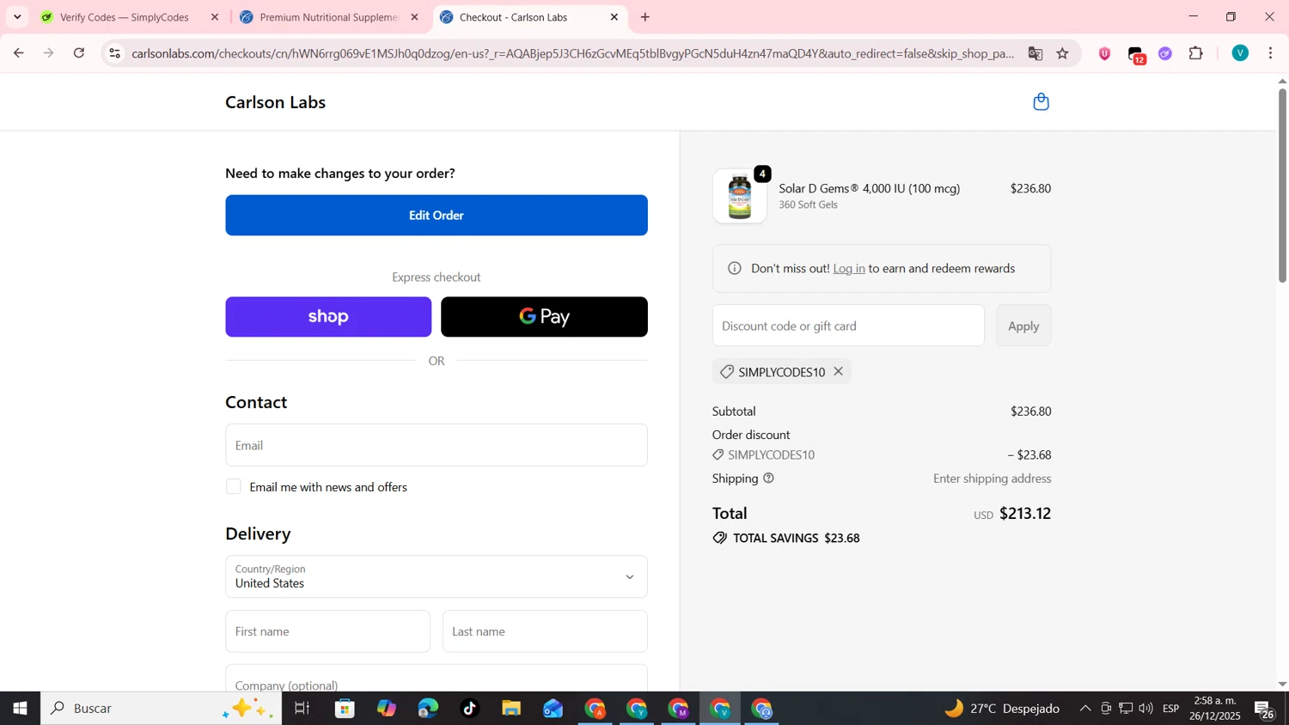The height and width of the screenshot is (725, 1289).
Task: Select the Checkout - Carlson Labs tab
Action: point(514,17)
